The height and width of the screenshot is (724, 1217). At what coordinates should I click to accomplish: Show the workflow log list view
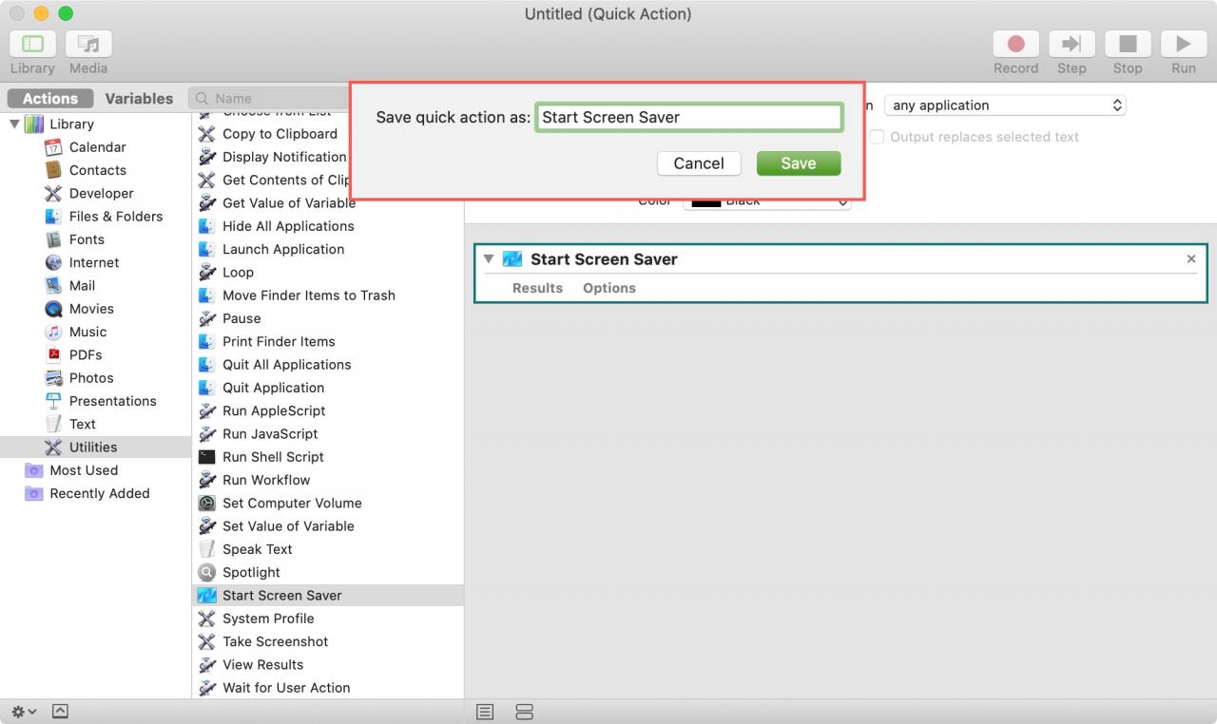click(485, 712)
